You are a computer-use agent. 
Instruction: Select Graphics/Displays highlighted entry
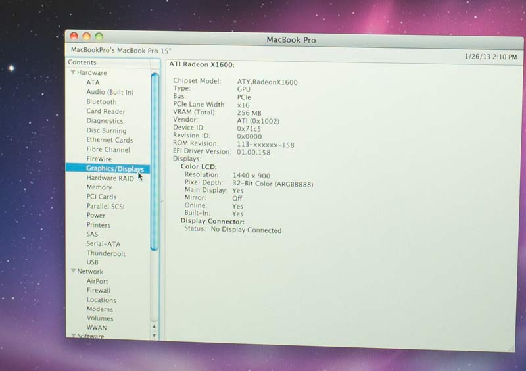pyautogui.click(x=108, y=168)
